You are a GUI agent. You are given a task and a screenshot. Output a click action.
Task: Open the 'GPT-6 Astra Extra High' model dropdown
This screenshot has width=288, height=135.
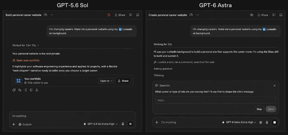coord(239,122)
